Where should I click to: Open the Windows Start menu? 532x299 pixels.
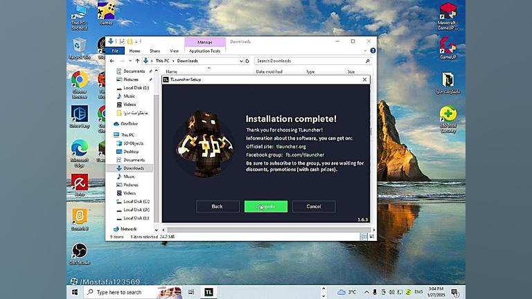tap(75, 292)
